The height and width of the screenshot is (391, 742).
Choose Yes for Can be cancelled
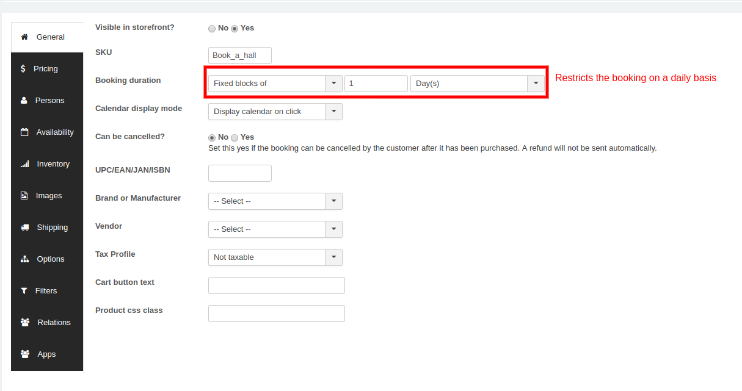coord(235,137)
